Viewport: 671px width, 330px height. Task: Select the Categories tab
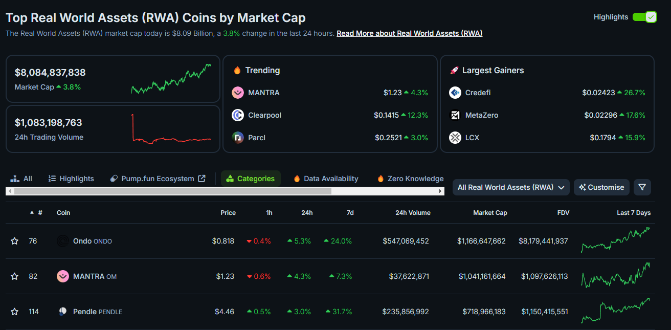(x=251, y=179)
